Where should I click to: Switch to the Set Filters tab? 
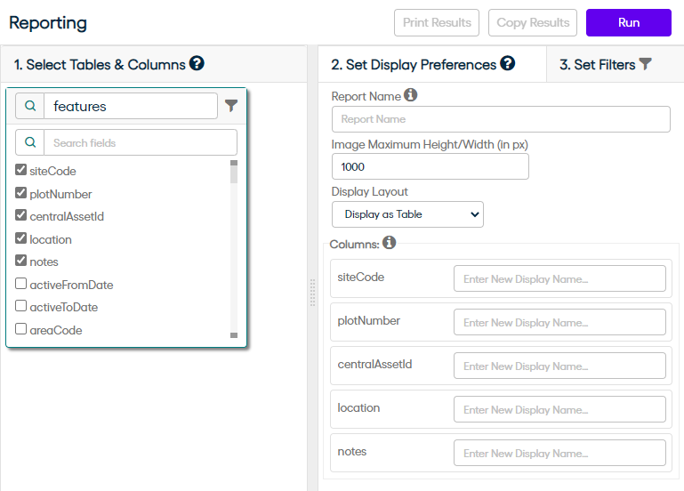pos(605,64)
